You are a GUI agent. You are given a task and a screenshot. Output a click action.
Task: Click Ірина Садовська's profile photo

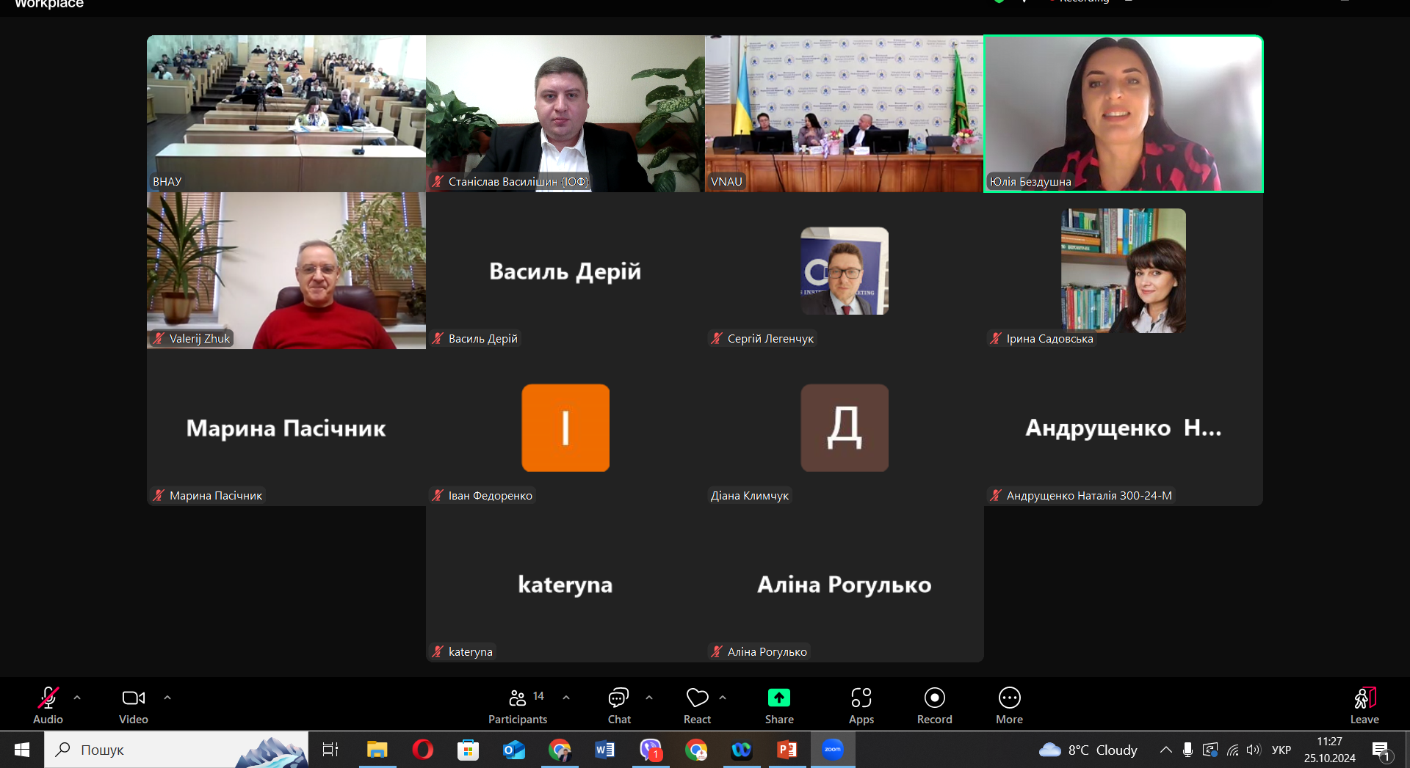tap(1124, 271)
